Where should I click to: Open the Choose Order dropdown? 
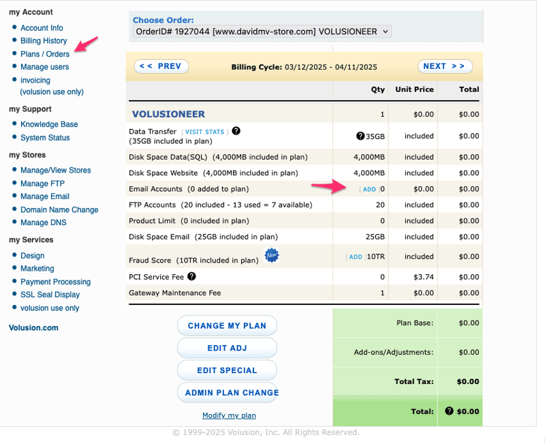pyautogui.click(x=261, y=31)
